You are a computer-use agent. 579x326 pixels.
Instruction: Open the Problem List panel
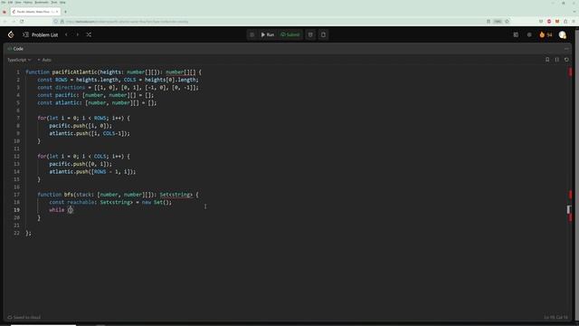pyautogui.click(x=40, y=34)
